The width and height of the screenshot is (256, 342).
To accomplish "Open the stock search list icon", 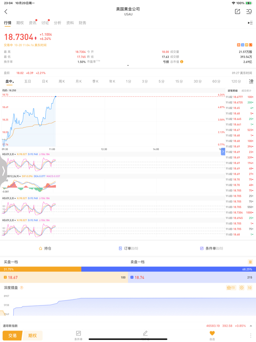I will (249, 12).
